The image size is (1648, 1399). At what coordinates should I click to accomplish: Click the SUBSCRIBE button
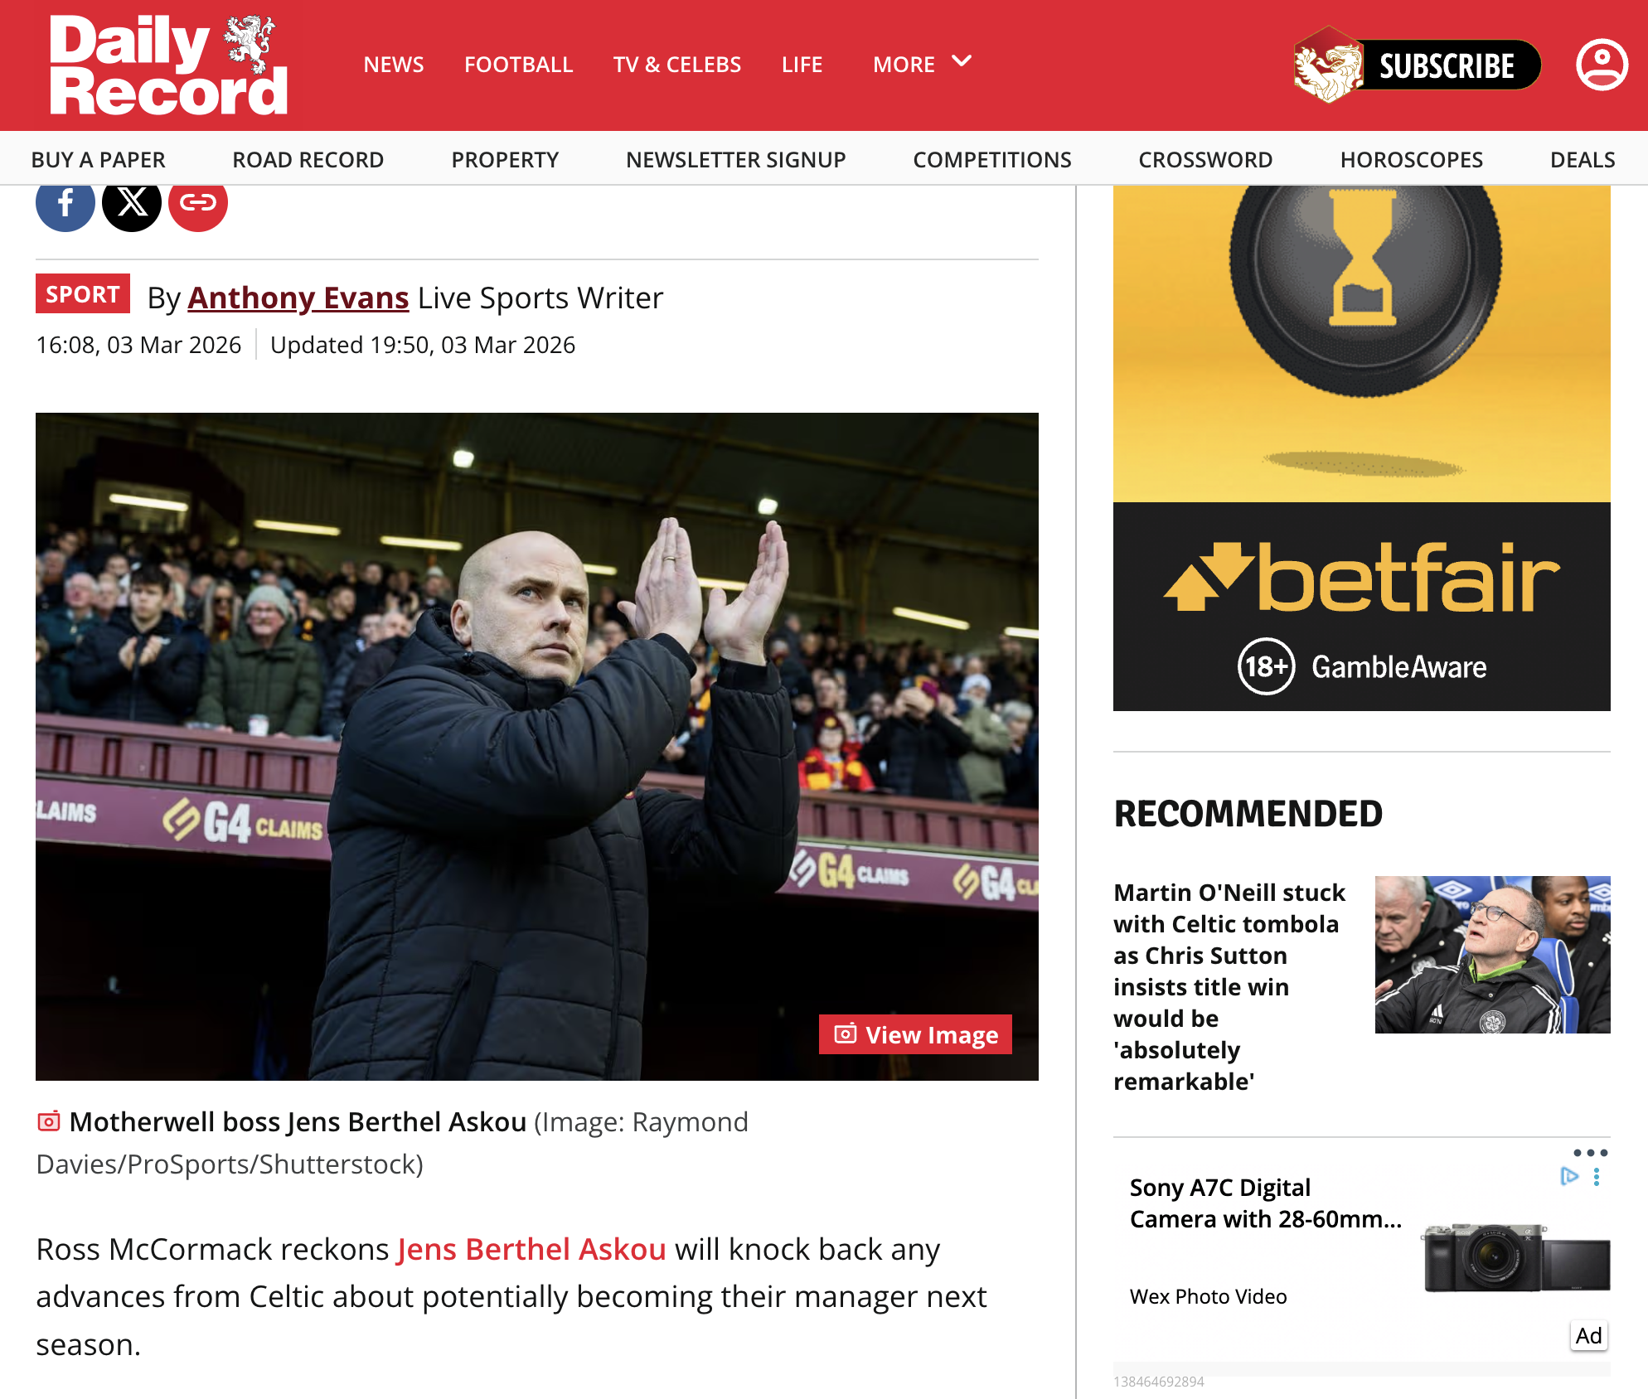1418,65
